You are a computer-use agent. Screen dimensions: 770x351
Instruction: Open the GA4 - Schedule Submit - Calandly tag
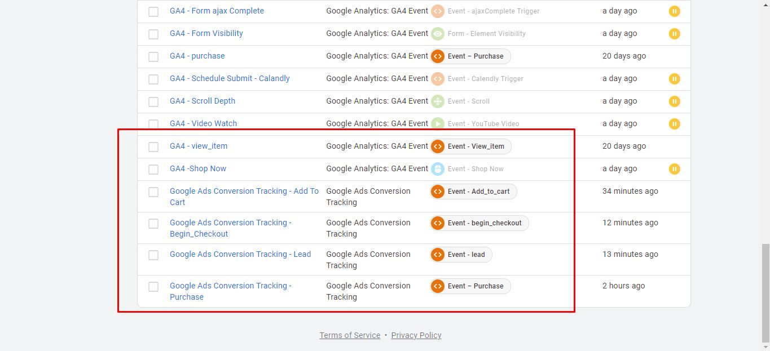click(230, 78)
